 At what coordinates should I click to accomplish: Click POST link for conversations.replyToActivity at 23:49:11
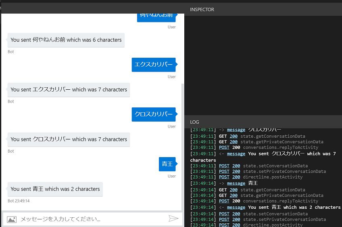coord(224,147)
